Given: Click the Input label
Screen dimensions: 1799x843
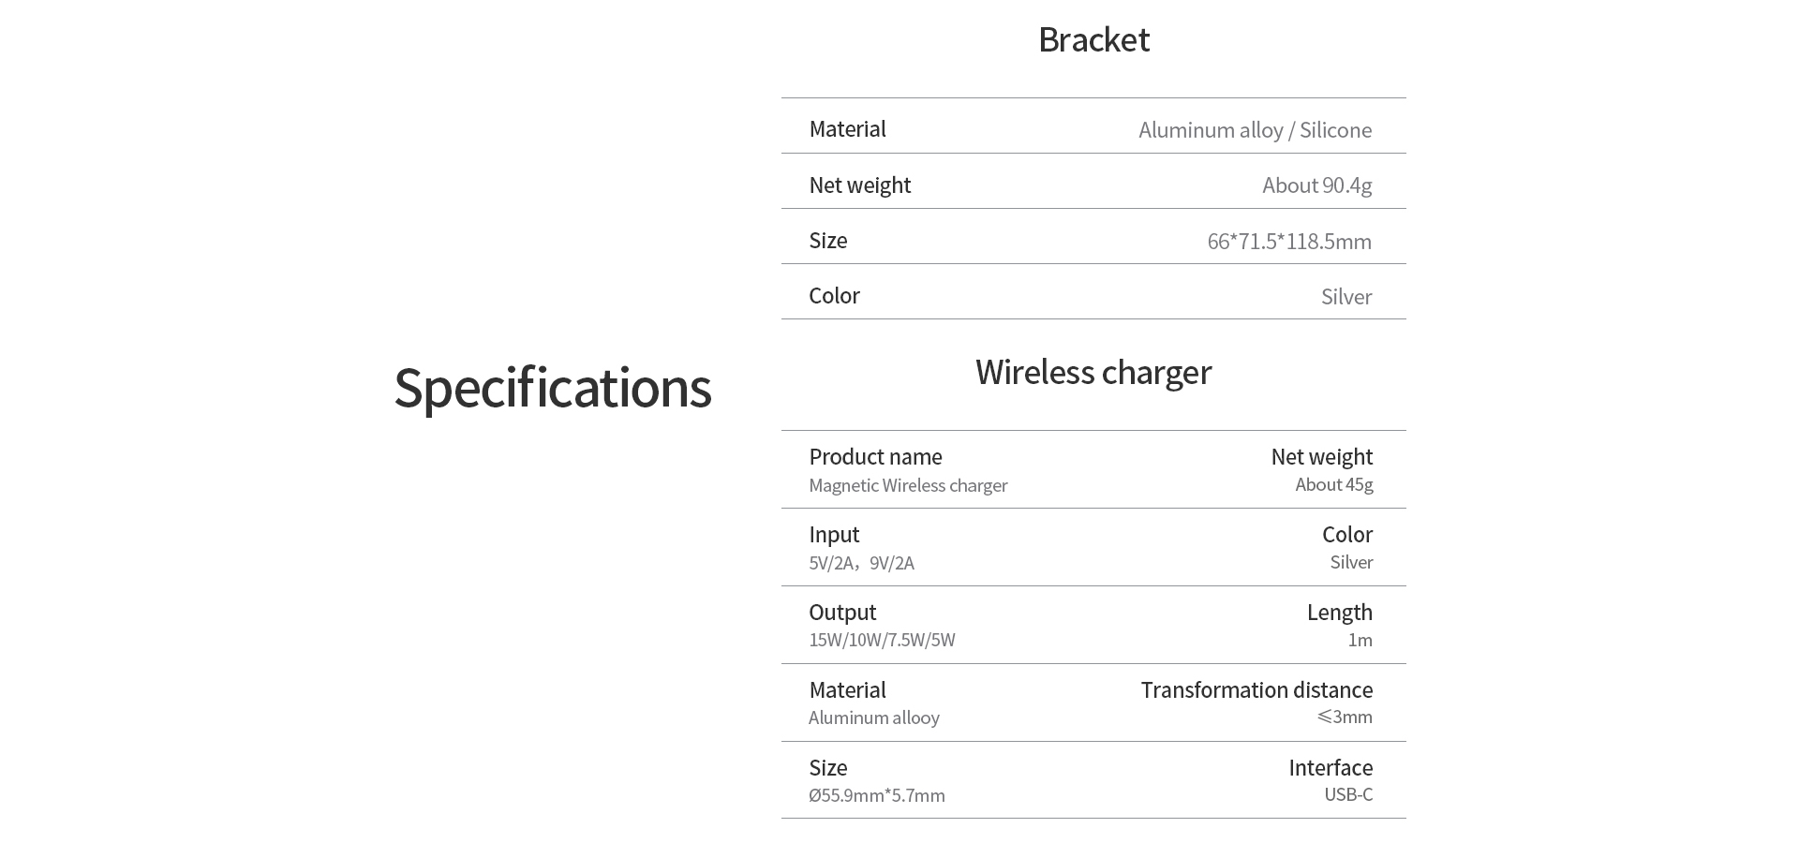Looking at the screenshot, I should point(834,535).
